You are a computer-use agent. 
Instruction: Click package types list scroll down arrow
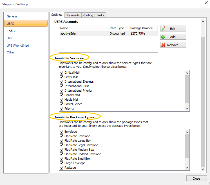coord(187,168)
